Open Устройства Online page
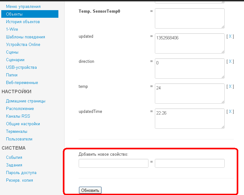The image size is (244, 195). tap(23, 44)
